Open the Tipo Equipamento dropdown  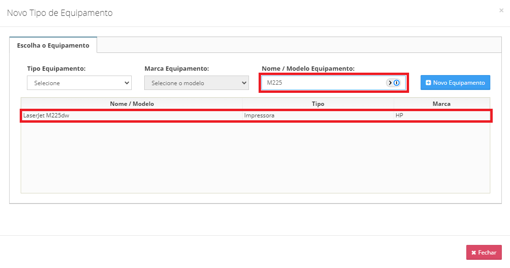(x=79, y=83)
